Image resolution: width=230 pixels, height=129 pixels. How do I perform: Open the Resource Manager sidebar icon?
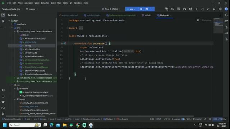tap(3, 21)
